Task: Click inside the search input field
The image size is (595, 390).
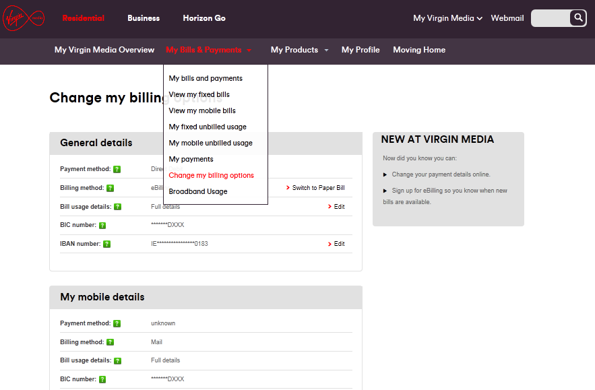Action: (551, 18)
